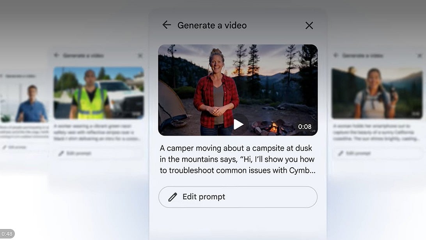Click the 0:08 duration badge on the camper video

[305, 127]
